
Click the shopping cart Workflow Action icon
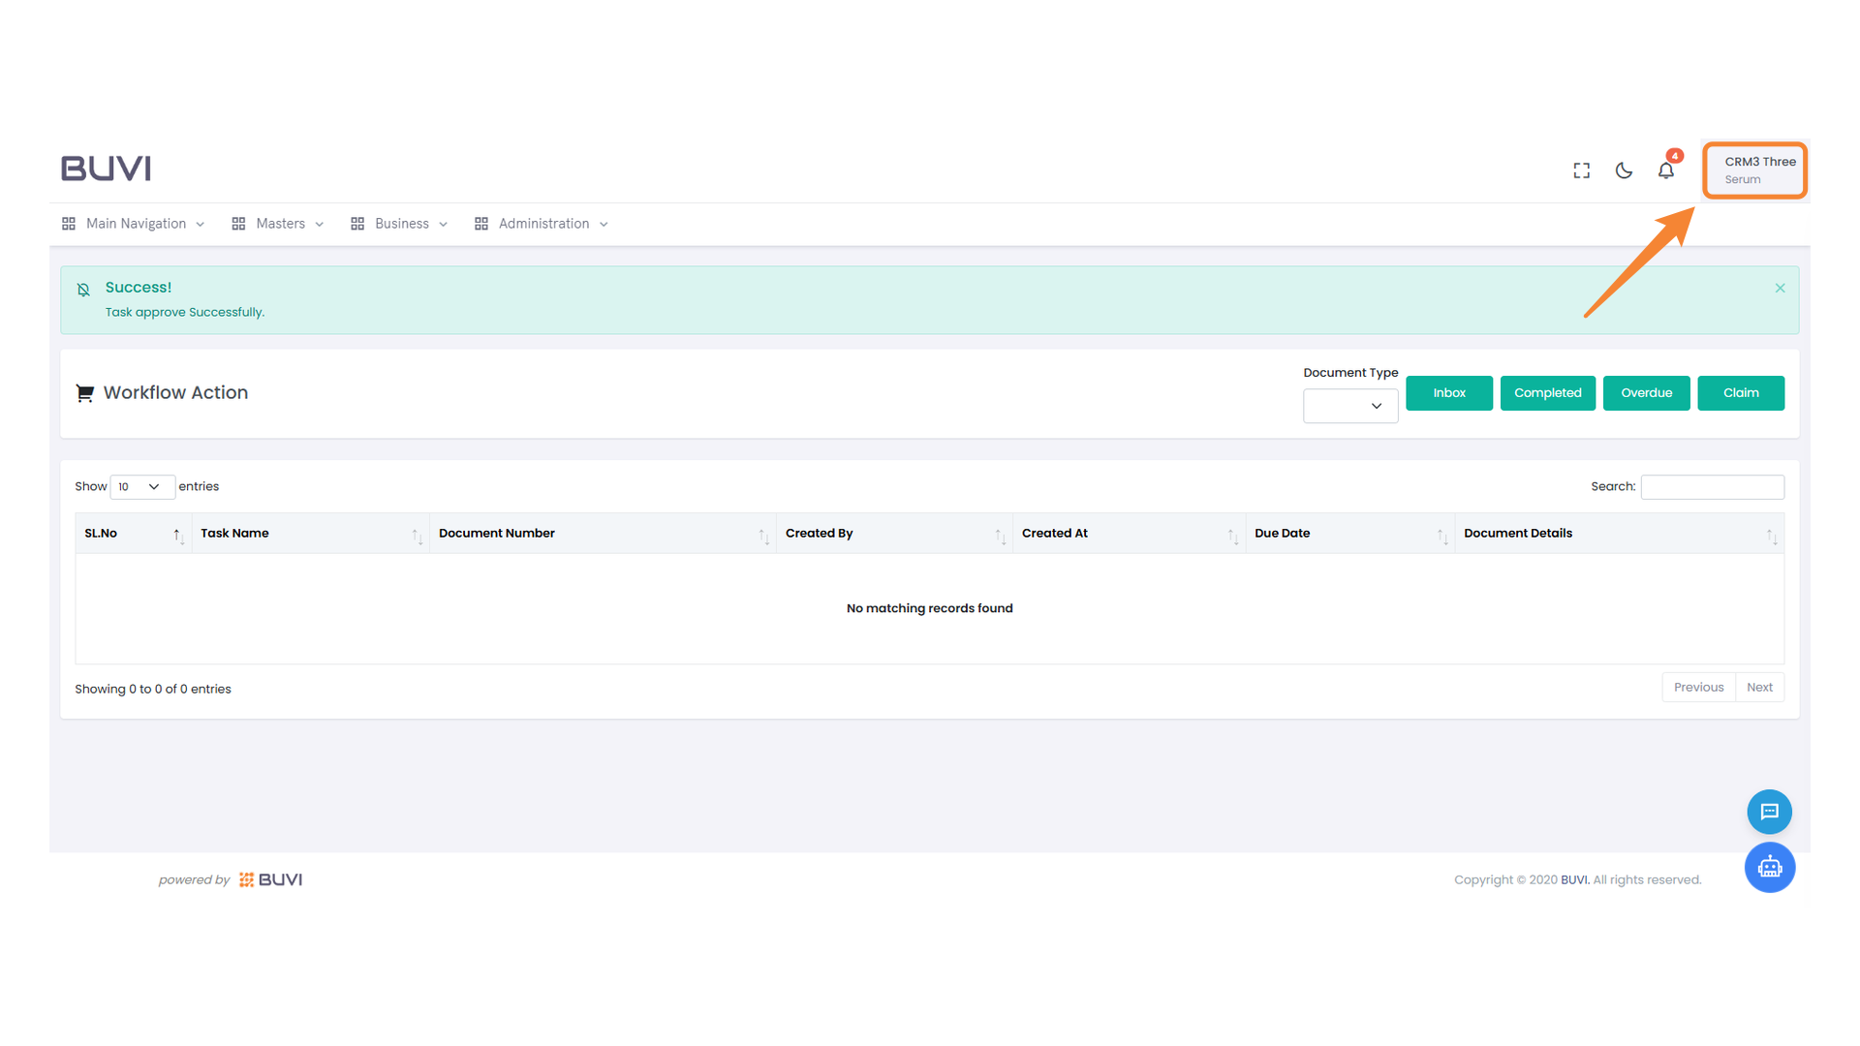85,392
